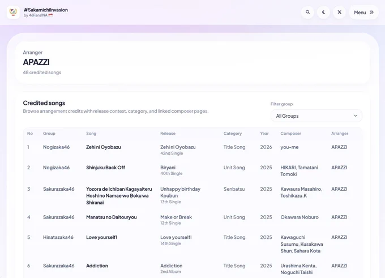Click the 2026 year cell
Screen dimensions: 385x278
pyautogui.click(x=266, y=147)
